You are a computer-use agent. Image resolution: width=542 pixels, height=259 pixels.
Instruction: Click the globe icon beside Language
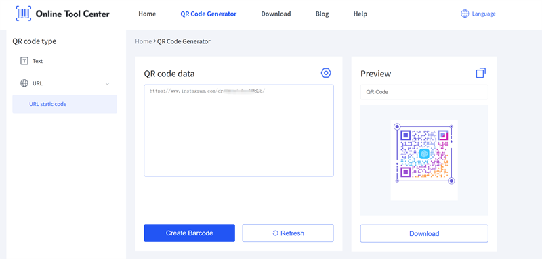point(465,14)
